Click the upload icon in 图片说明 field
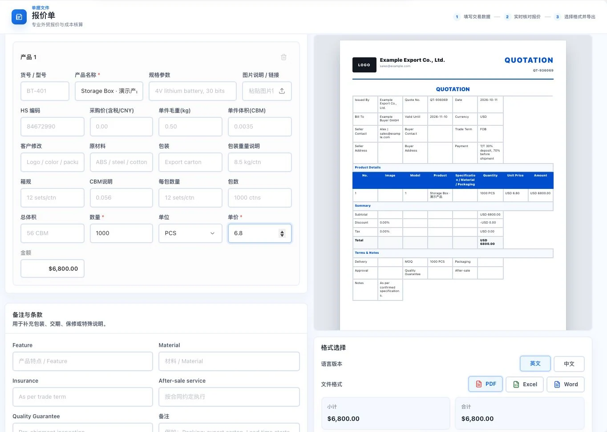This screenshot has height=432, width=607. [282, 91]
